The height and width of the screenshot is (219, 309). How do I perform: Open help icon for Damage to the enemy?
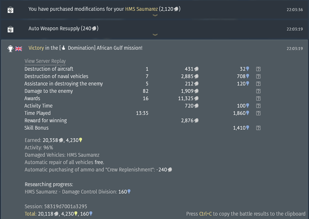click(x=258, y=91)
